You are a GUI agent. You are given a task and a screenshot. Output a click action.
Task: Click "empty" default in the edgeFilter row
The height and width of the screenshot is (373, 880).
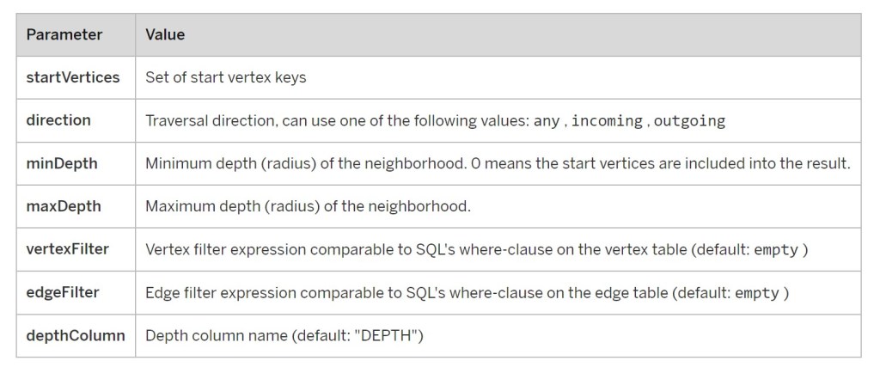pyautogui.click(x=756, y=293)
